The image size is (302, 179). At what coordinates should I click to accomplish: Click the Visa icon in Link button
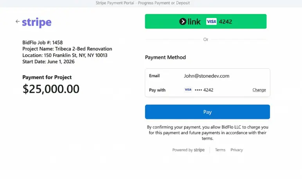(x=211, y=21)
